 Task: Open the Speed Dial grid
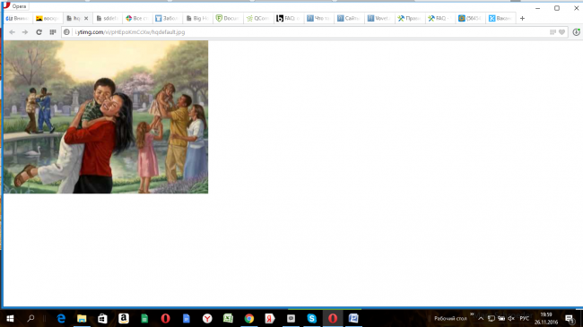pos(53,32)
